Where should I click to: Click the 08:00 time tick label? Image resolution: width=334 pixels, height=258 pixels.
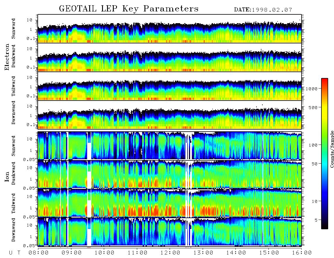39,253
